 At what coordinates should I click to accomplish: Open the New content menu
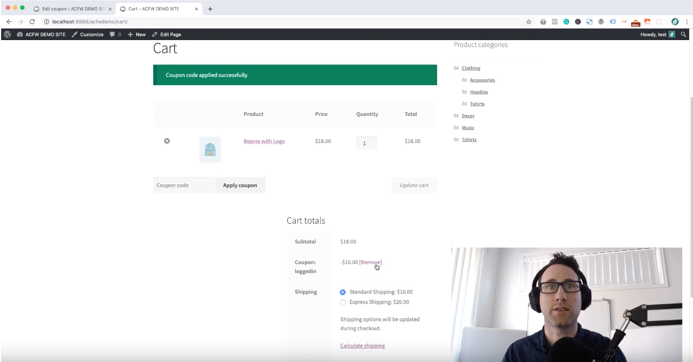[137, 34]
